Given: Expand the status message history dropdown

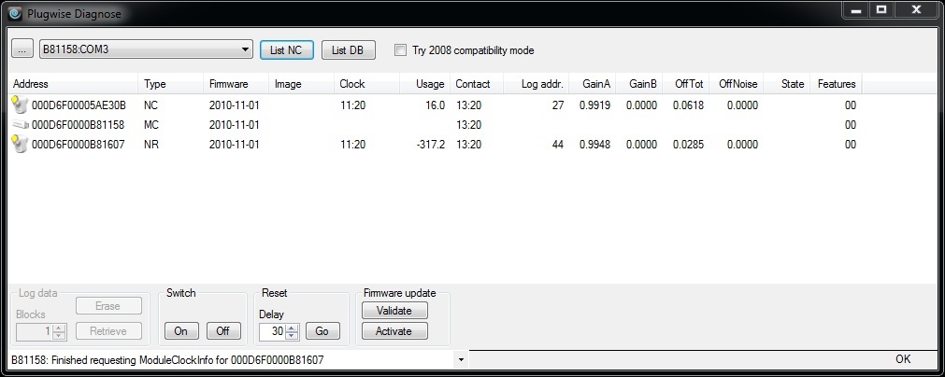Looking at the screenshot, I should [461, 359].
